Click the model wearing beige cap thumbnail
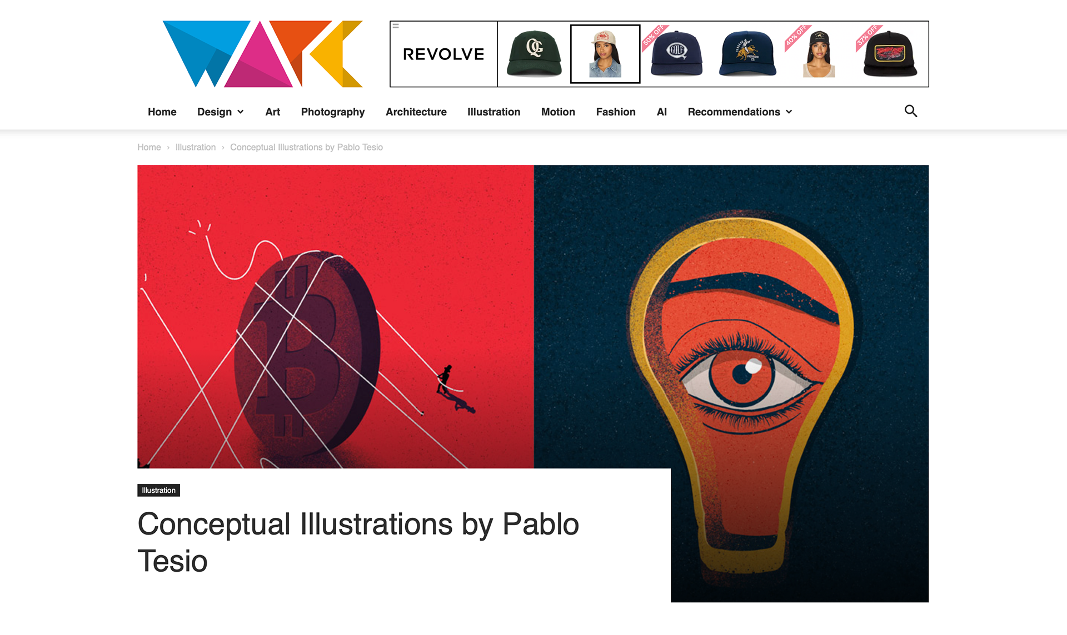The width and height of the screenshot is (1067, 635). pos(605,54)
